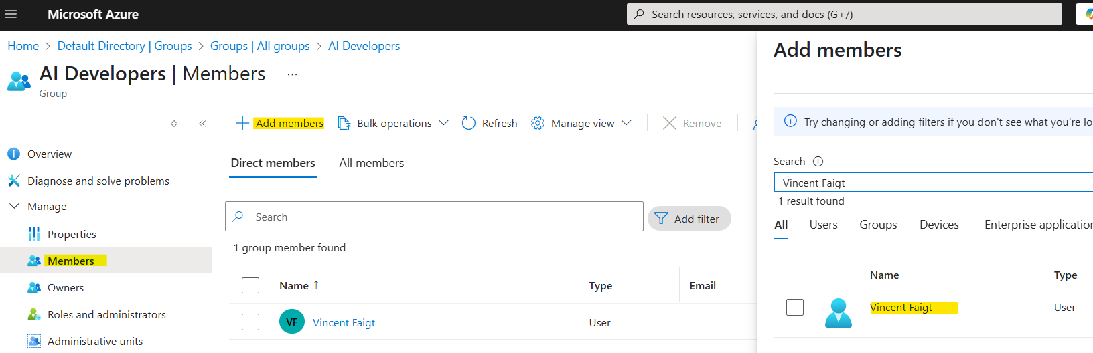Open Groups | All groups breadcrumb link
This screenshot has height=353, width=1093.
coord(260,46)
